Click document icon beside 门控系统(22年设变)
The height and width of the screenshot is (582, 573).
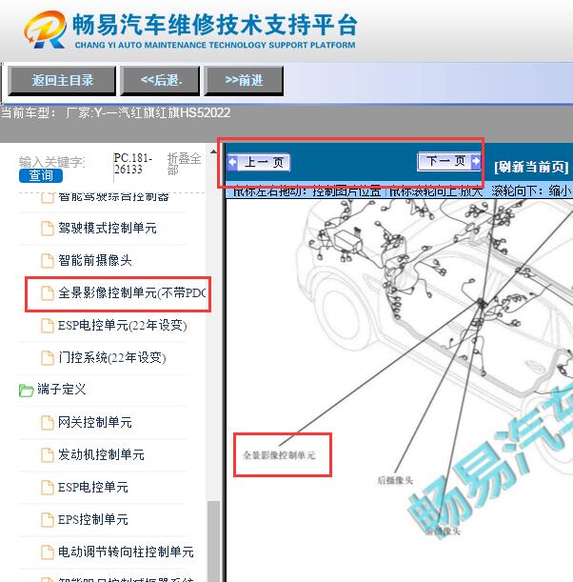coord(47,358)
